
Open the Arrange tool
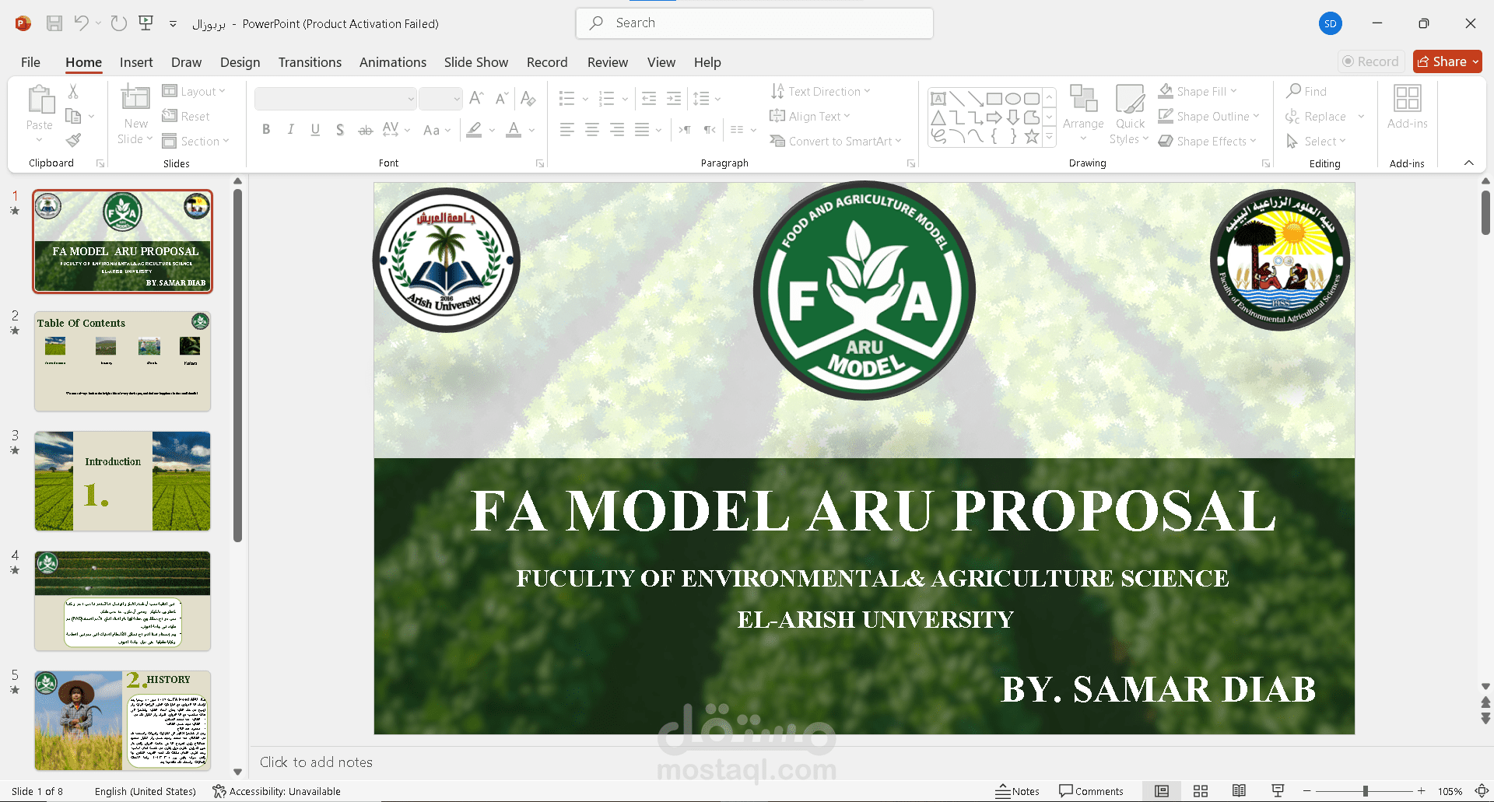pyautogui.click(x=1083, y=114)
